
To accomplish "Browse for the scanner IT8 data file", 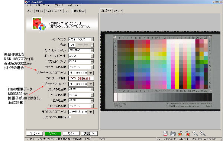I will pos(91,84).
